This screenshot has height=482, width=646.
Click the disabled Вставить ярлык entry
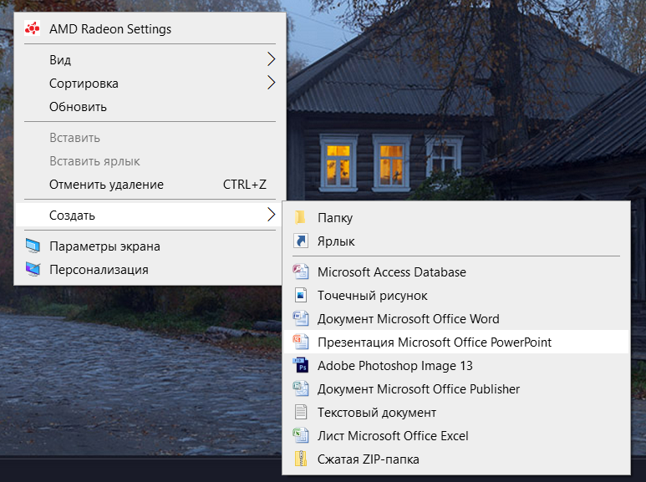(x=150, y=161)
